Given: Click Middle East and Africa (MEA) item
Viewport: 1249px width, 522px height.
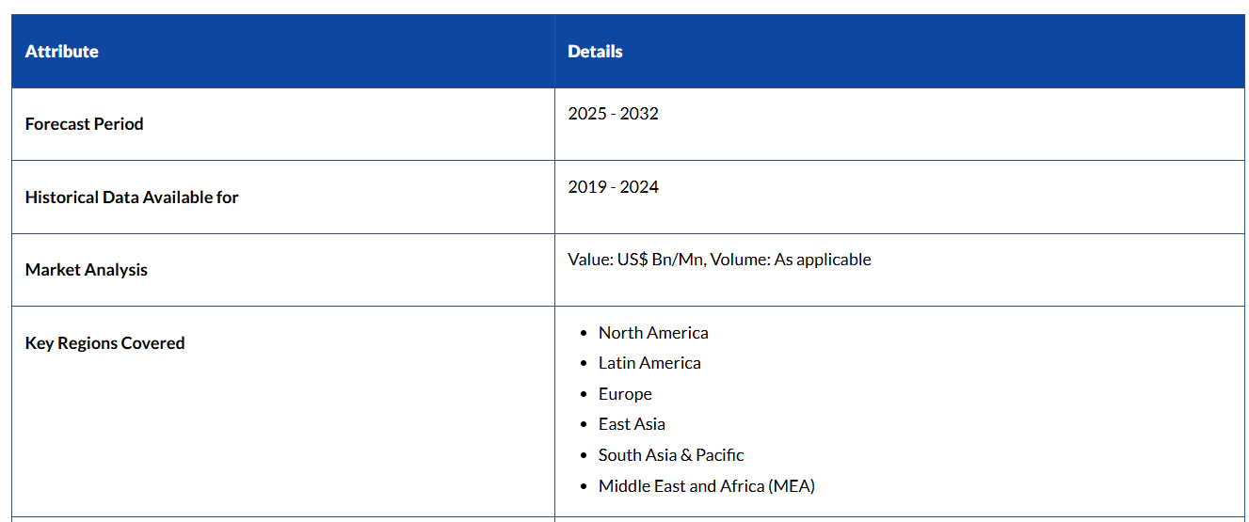Looking at the screenshot, I should tap(706, 486).
